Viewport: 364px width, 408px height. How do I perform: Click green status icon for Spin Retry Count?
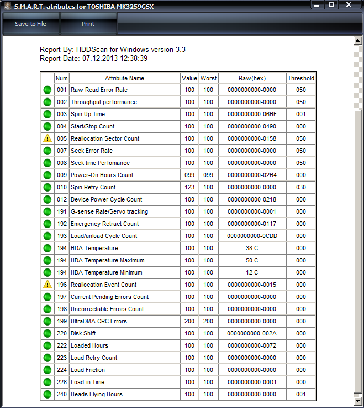pos(48,187)
